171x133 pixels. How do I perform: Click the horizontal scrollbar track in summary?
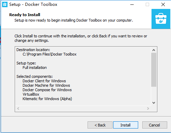click(x=83, y=108)
